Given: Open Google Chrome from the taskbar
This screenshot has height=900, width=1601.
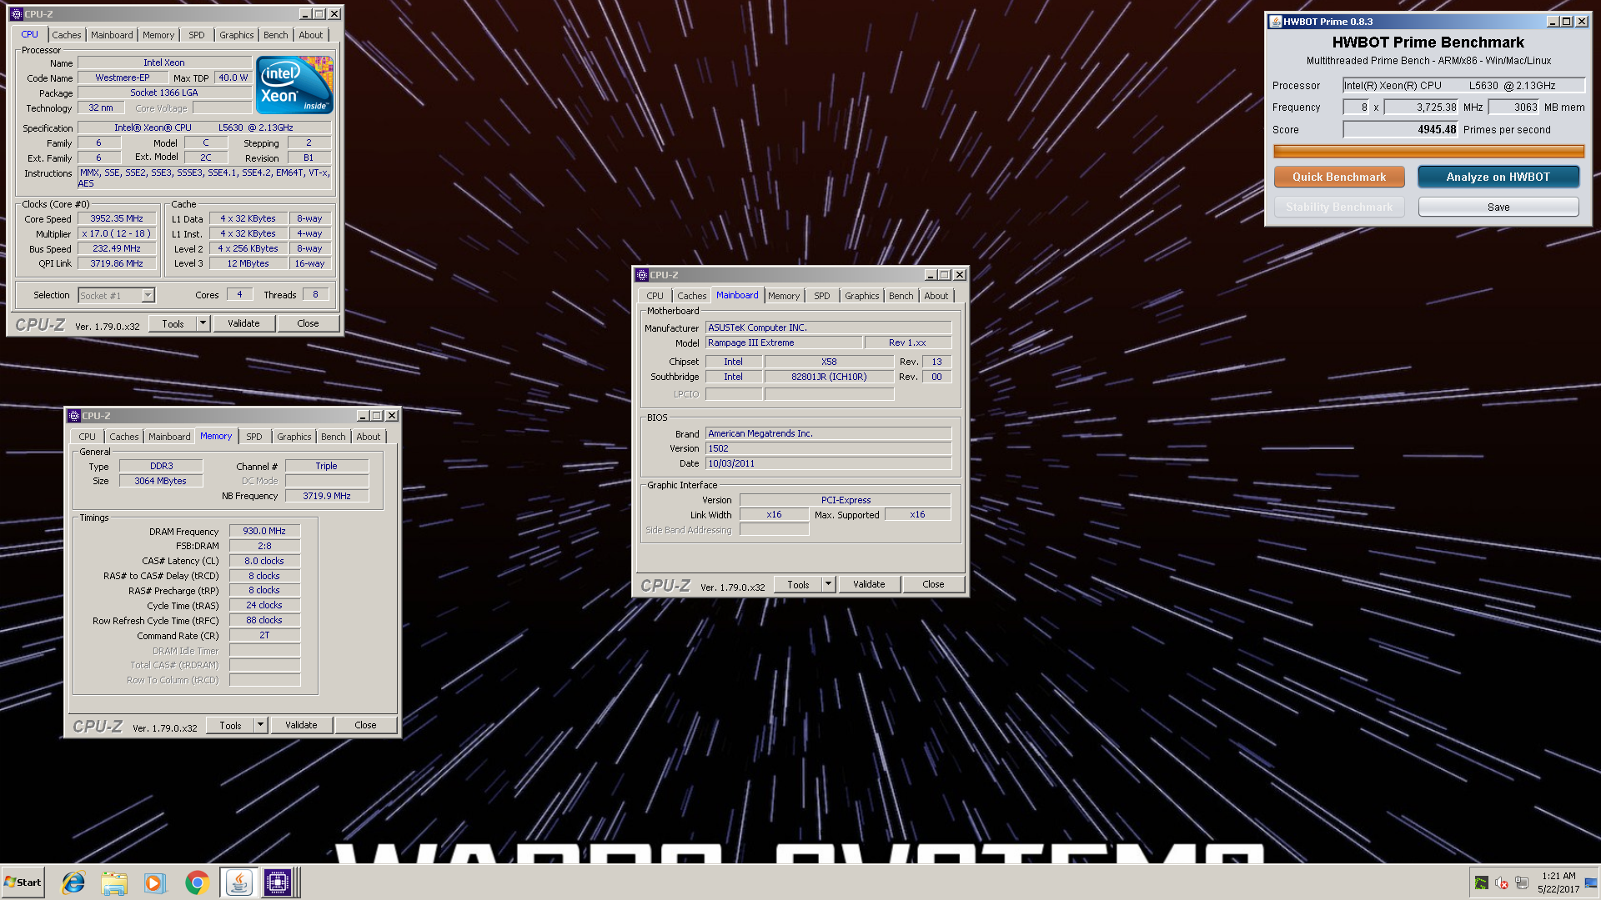Looking at the screenshot, I should (197, 882).
